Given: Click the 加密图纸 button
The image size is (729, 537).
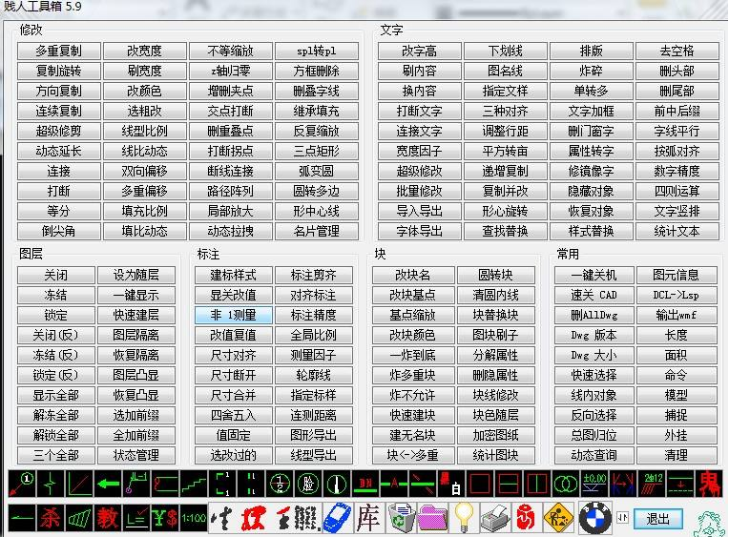Looking at the screenshot, I should click(x=496, y=435).
